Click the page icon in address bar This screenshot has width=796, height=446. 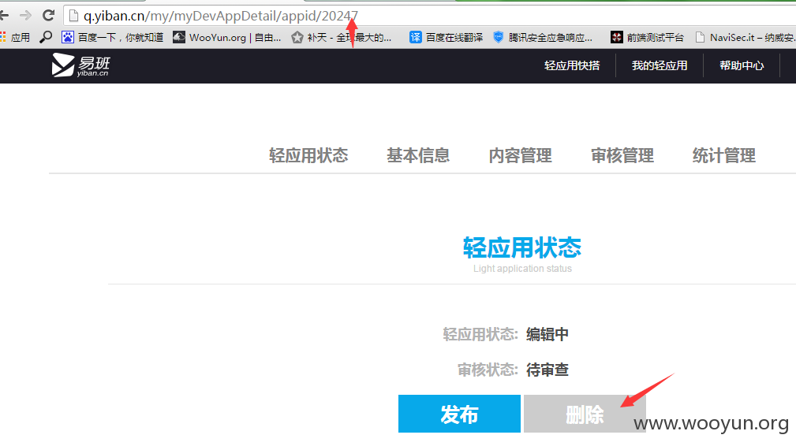(73, 17)
